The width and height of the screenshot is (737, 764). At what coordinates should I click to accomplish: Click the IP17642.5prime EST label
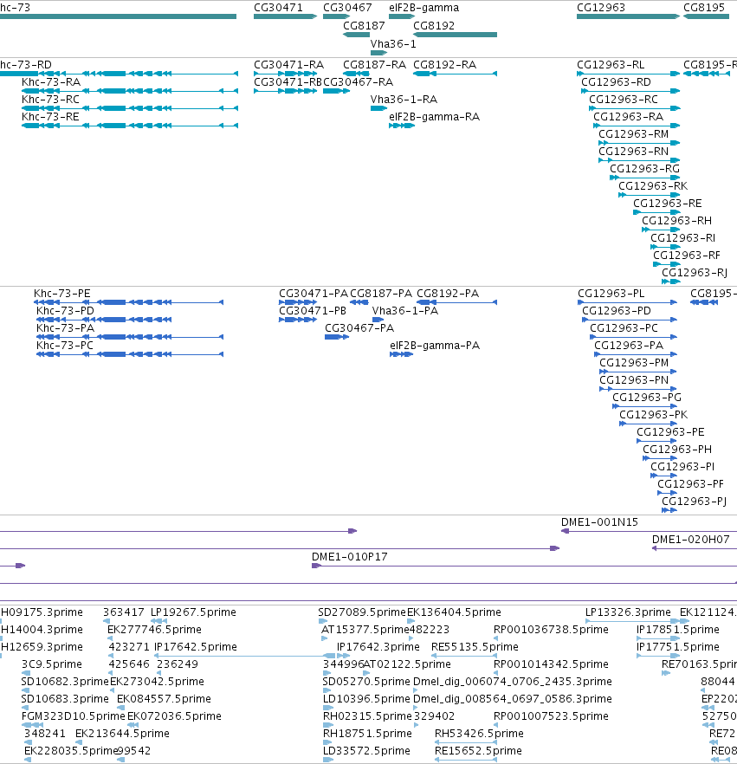tap(196, 647)
